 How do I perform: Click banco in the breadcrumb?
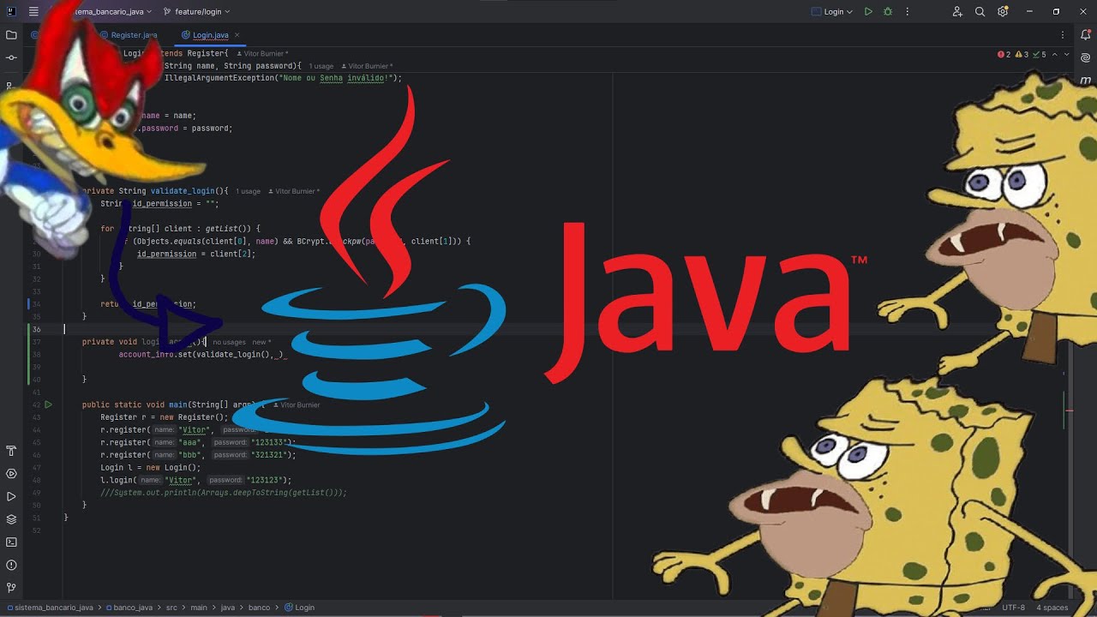click(259, 608)
